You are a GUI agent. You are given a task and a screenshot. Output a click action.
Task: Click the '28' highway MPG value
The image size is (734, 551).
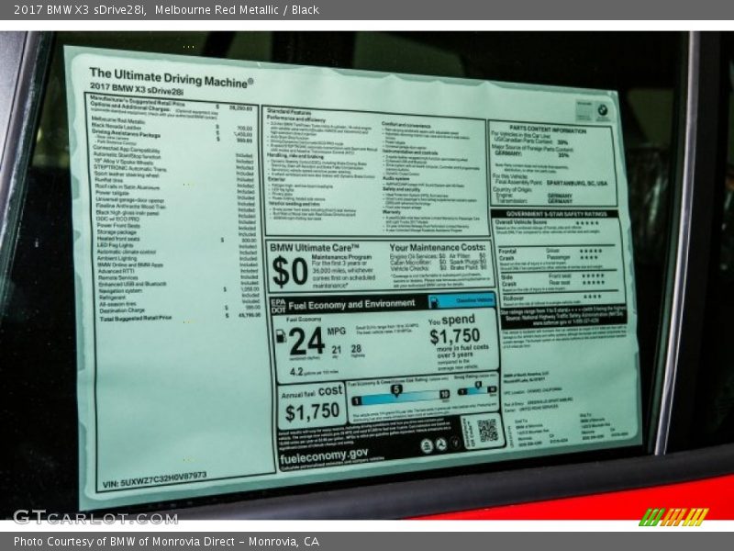(356, 349)
